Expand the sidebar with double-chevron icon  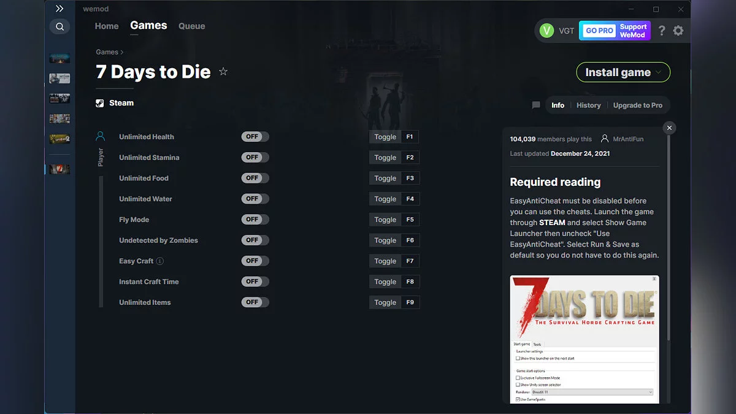click(59, 9)
